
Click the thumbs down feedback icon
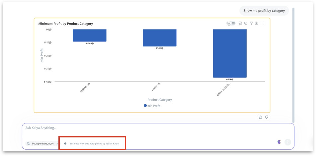267,117
